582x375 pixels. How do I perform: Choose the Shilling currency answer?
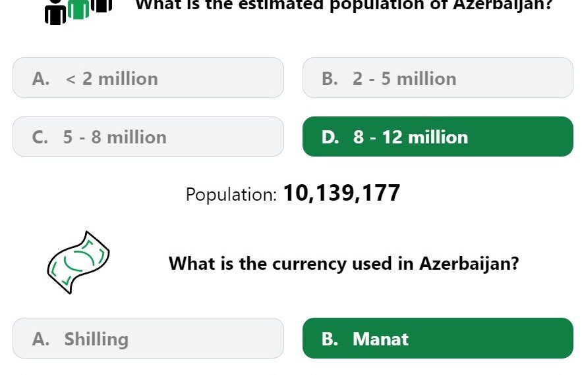point(148,338)
